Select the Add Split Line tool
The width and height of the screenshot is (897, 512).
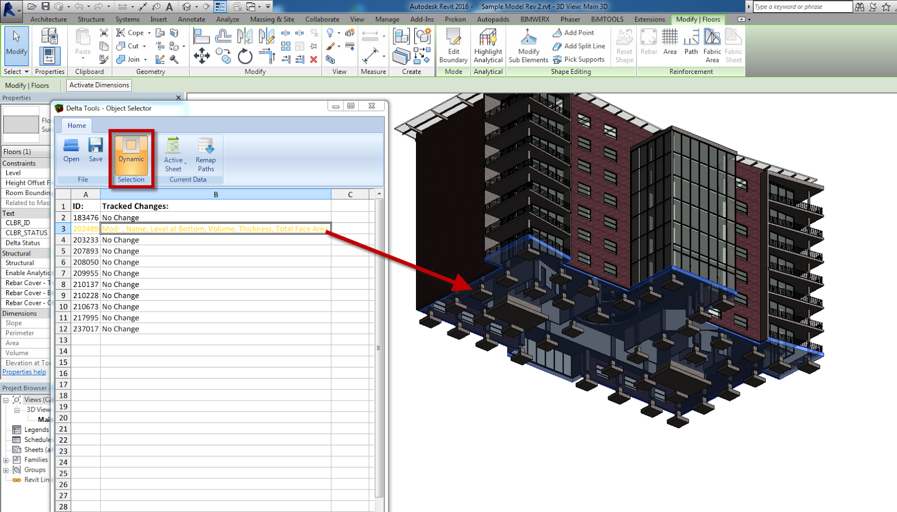coord(579,46)
